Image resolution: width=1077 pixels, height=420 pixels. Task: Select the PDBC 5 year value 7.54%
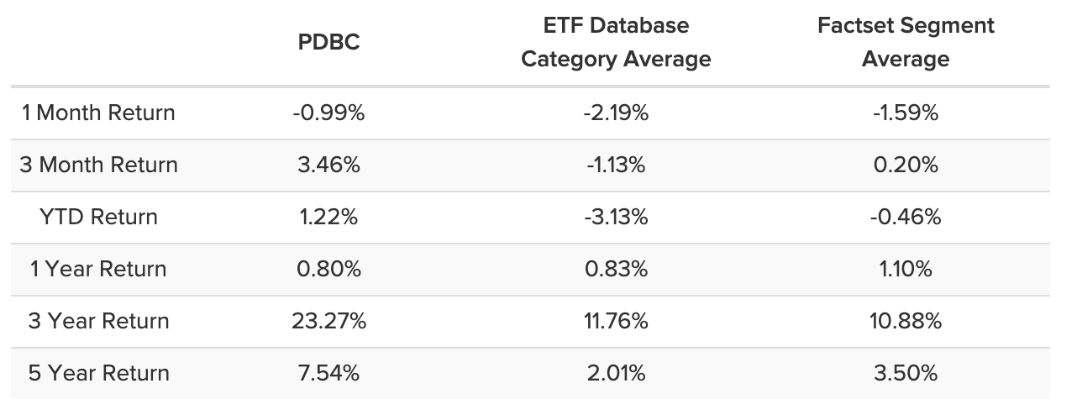coord(328,373)
